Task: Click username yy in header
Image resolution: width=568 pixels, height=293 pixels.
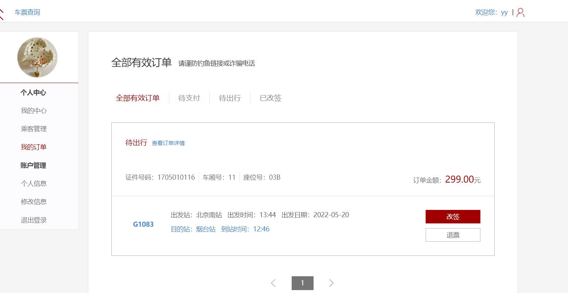Action: 504,13
